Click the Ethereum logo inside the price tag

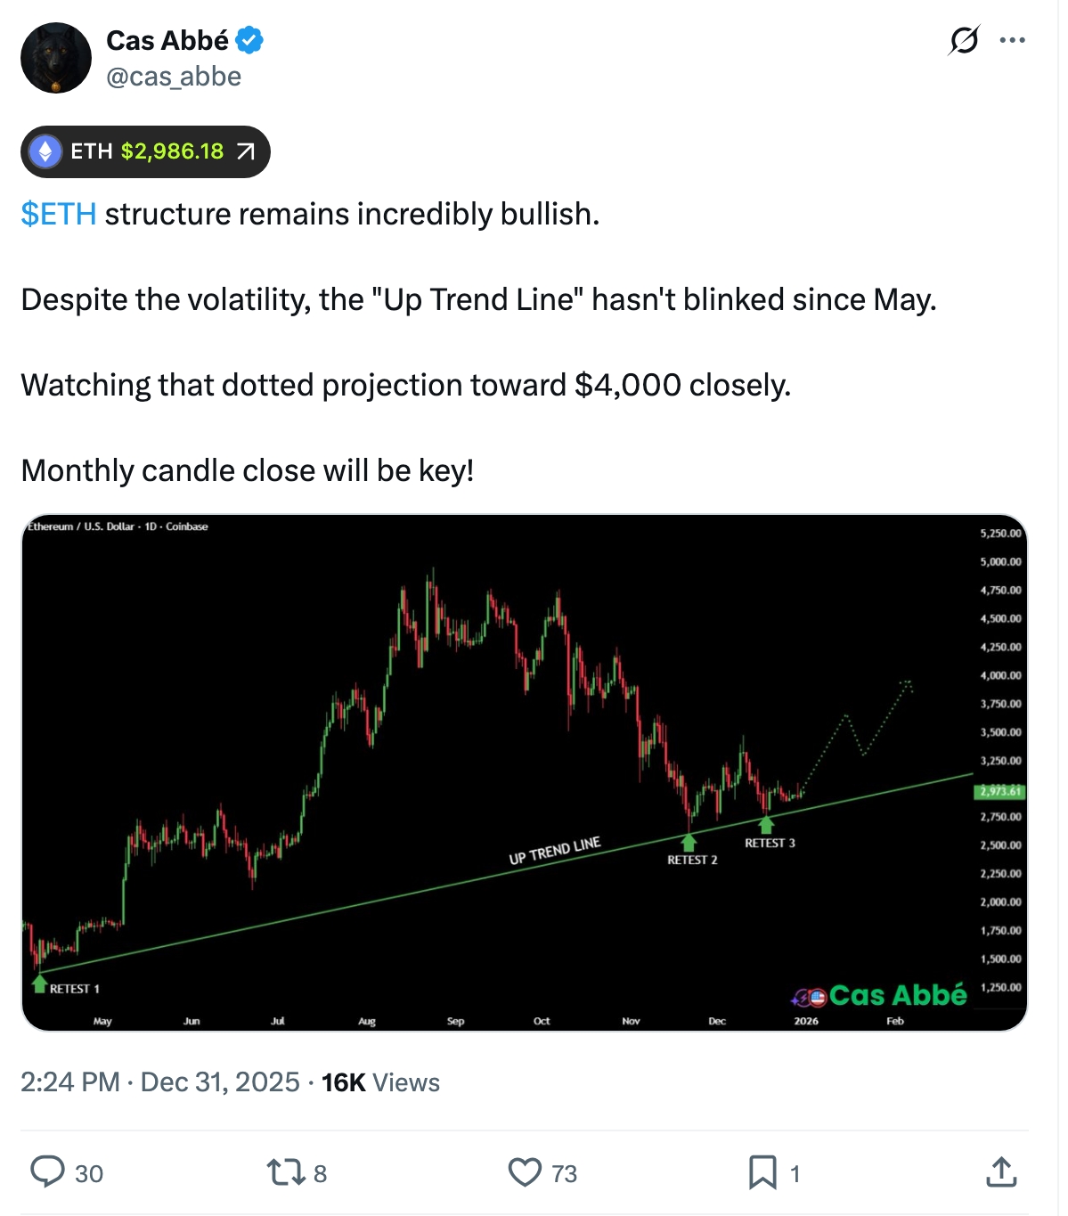click(x=46, y=151)
